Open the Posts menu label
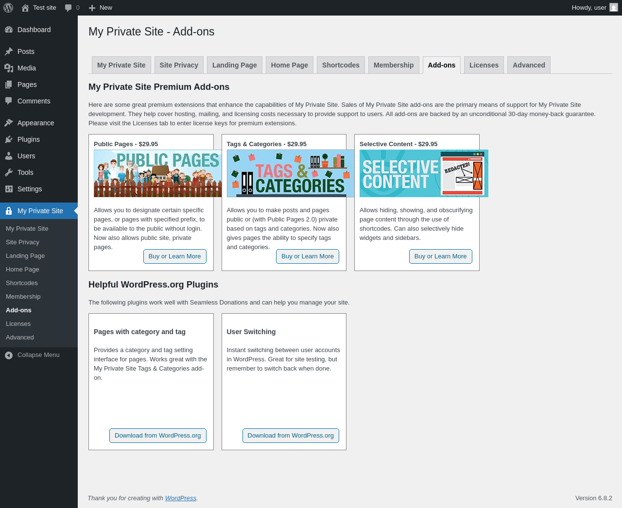The height and width of the screenshot is (508, 622). point(26,51)
